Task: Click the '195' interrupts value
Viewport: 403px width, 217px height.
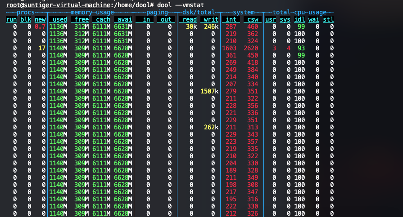Action: point(231,199)
